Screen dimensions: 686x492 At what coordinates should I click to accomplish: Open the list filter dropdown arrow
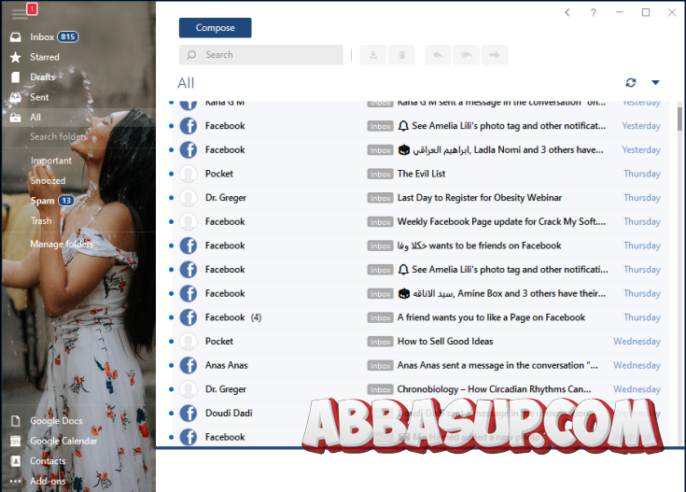coord(655,82)
